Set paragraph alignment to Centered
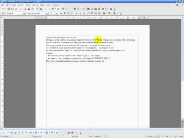The width and height of the screenshot is (184, 138). point(77,13)
